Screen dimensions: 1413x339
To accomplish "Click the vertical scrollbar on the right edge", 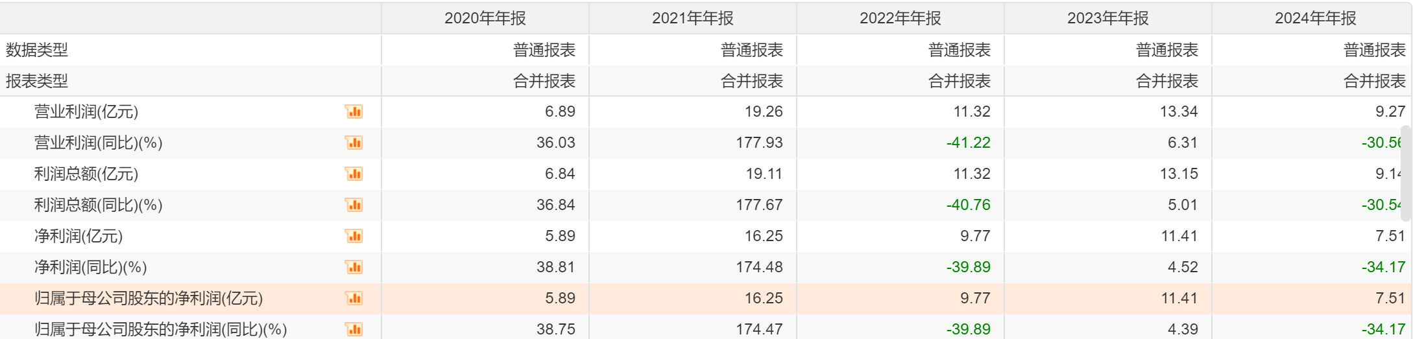I will (1406, 174).
